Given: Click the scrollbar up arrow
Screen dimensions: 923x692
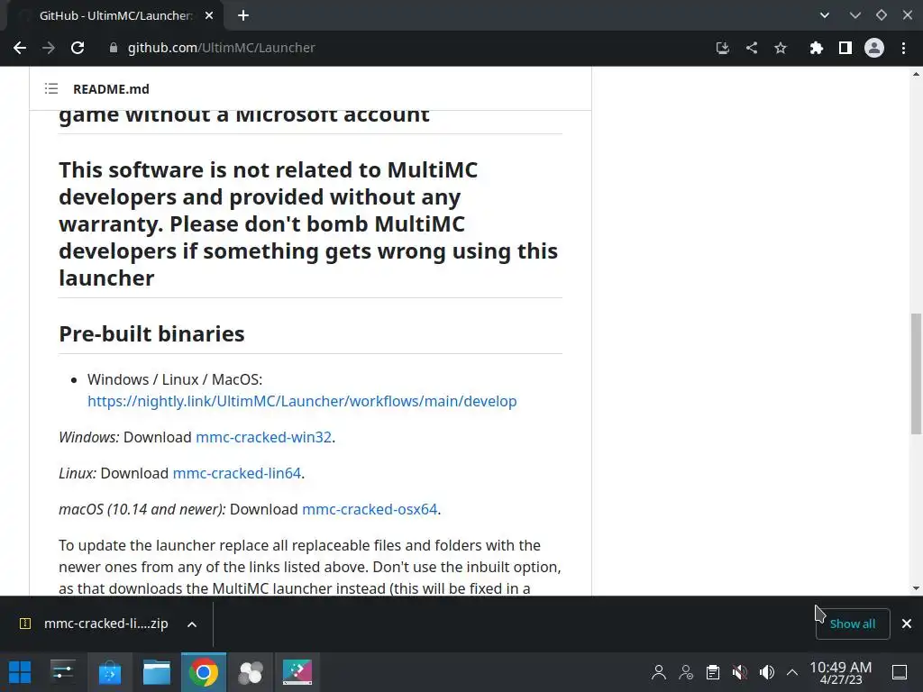Looking at the screenshot, I should coord(916,74).
